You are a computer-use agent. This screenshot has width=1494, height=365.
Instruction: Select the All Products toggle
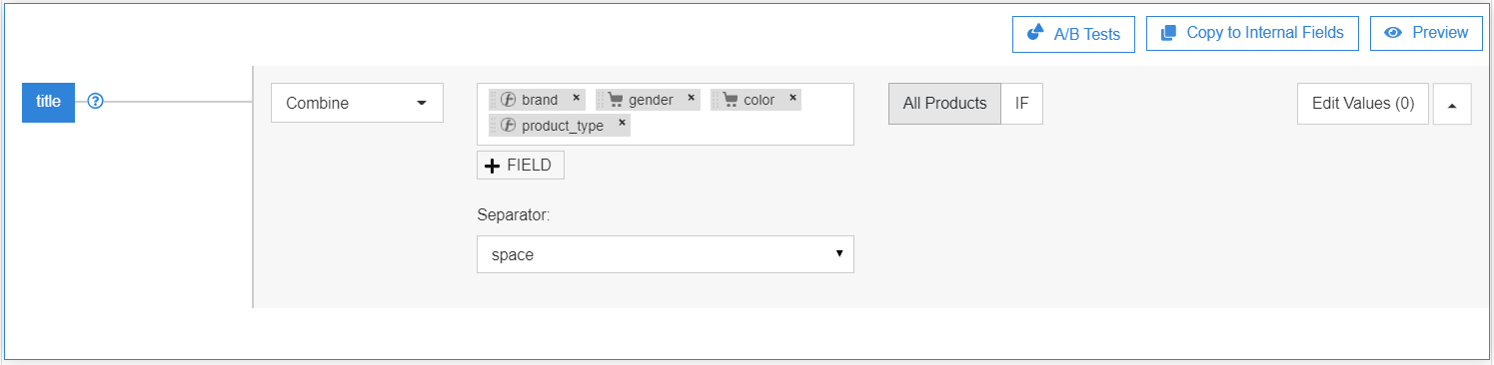coord(944,103)
